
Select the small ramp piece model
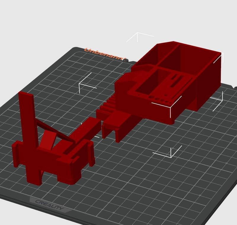(116, 127)
